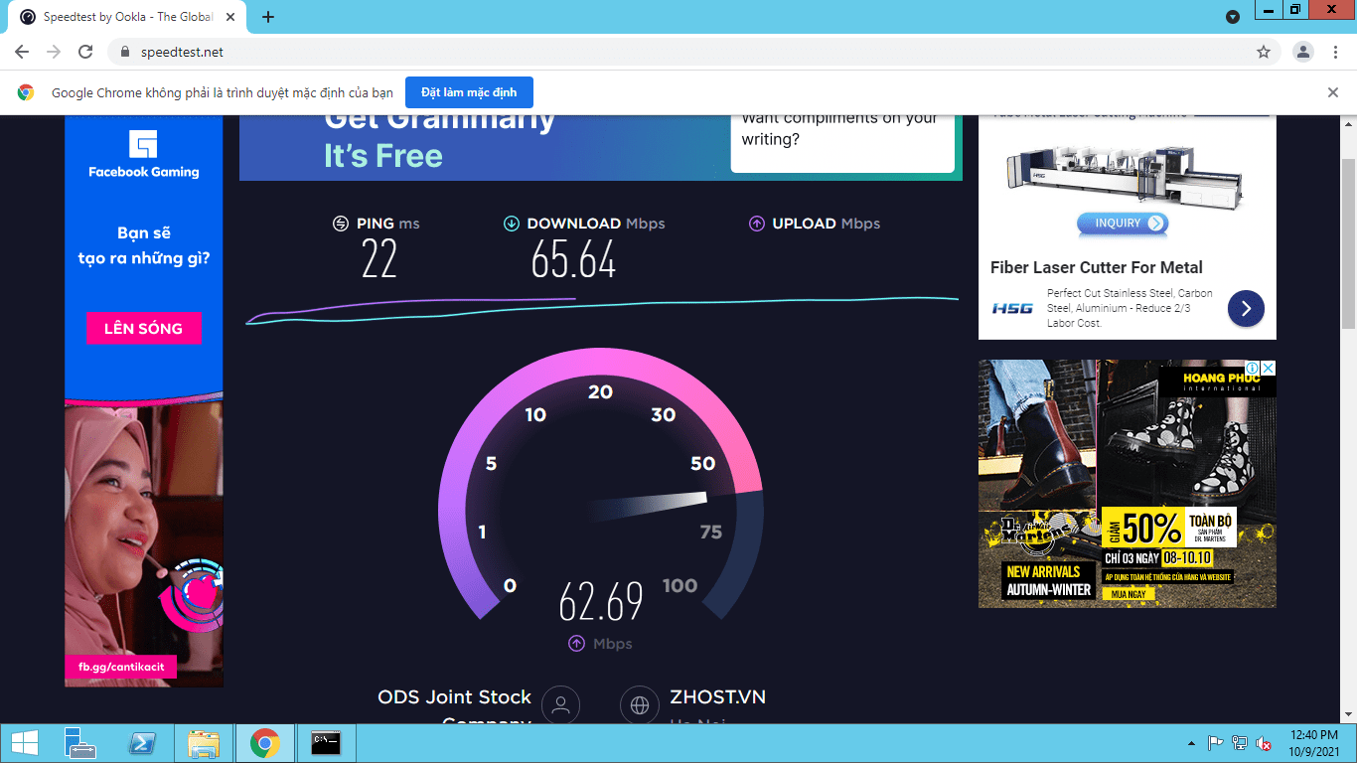1357x763 pixels.
Task: Launch PowerShell from the taskbar
Action: pos(141,743)
